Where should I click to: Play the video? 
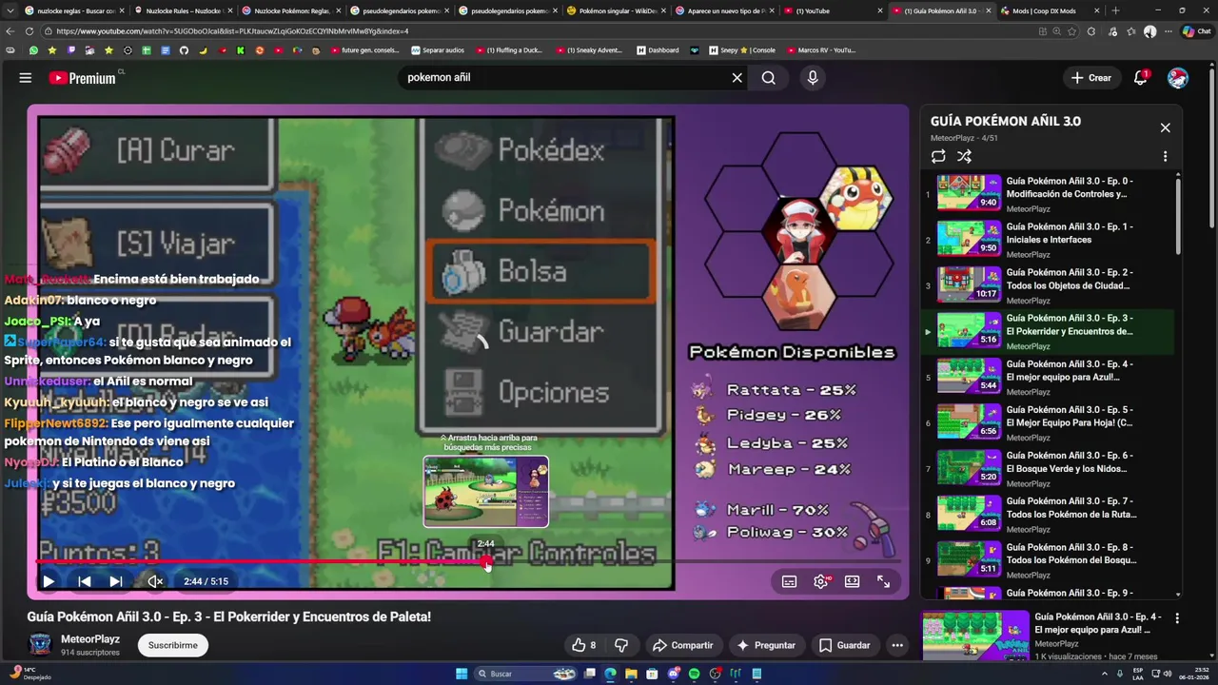tap(49, 581)
